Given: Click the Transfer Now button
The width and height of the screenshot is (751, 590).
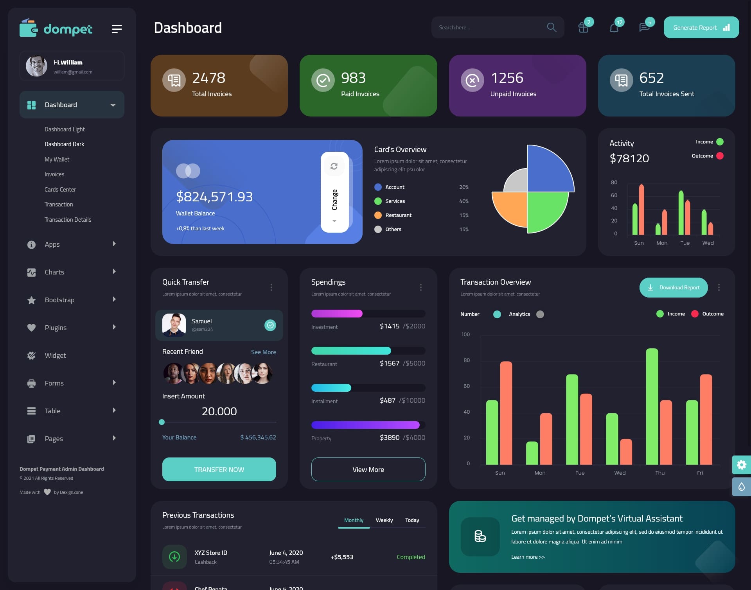Looking at the screenshot, I should tap(219, 469).
